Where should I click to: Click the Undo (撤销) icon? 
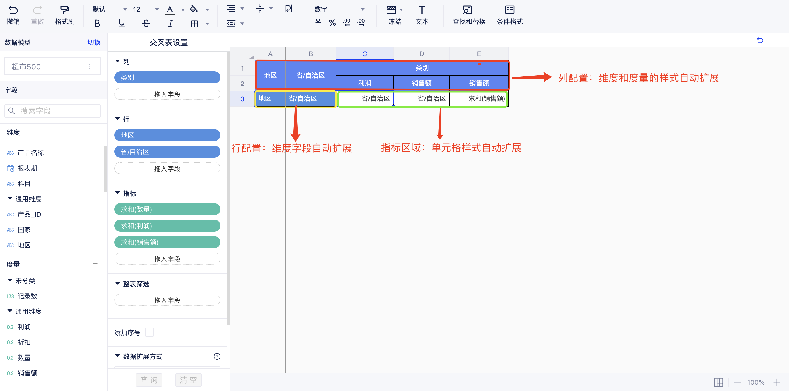point(13,10)
